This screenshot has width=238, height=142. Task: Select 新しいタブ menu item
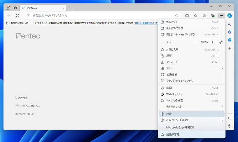192,22
